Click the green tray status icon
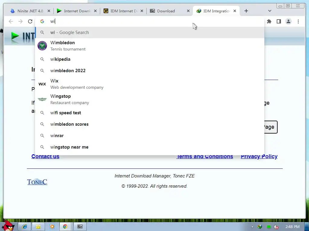The image size is (309, 231). pos(269,227)
